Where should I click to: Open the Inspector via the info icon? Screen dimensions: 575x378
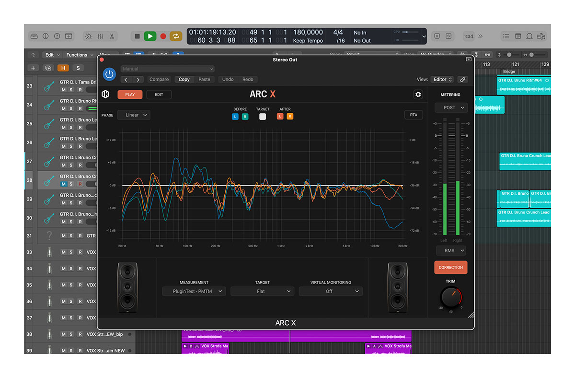point(46,36)
